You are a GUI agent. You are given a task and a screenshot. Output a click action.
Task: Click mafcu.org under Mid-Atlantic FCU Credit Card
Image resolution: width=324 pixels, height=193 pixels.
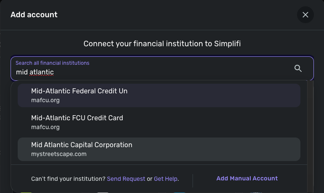pos(46,127)
